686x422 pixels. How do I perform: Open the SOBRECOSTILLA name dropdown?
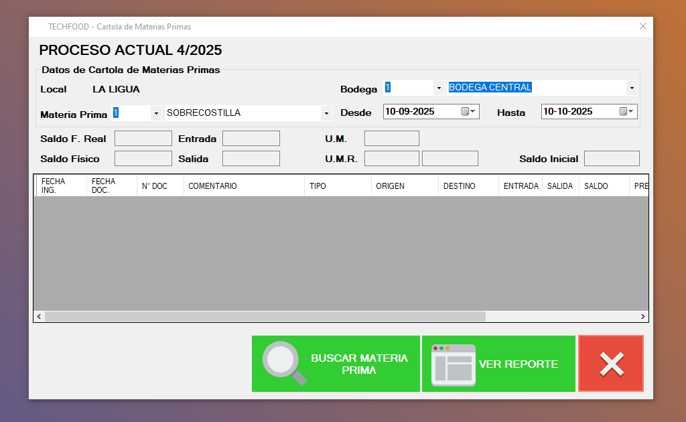point(326,113)
